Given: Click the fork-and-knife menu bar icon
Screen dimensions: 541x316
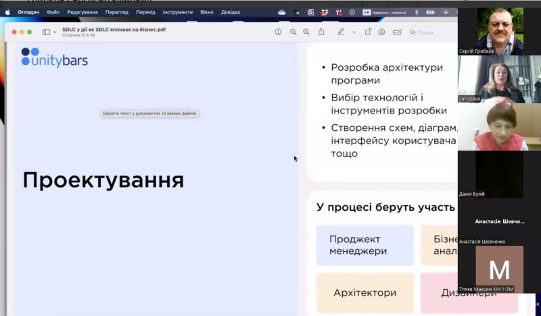Looking at the screenshot, I should coord(339,12).
